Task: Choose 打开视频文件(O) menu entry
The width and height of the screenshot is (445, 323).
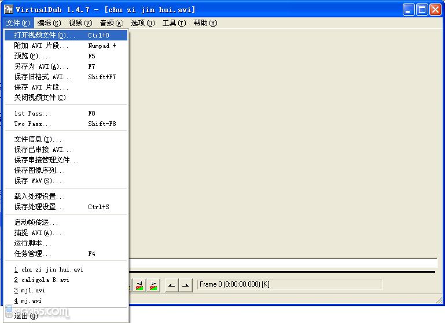Action: pyautogui.click(x=66, y=35)
